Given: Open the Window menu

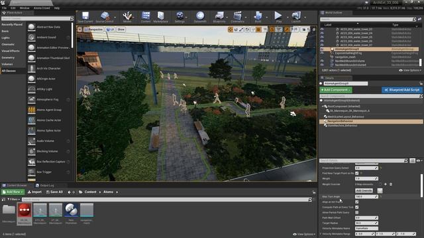Looking at the screenshot, I should 25,8.
